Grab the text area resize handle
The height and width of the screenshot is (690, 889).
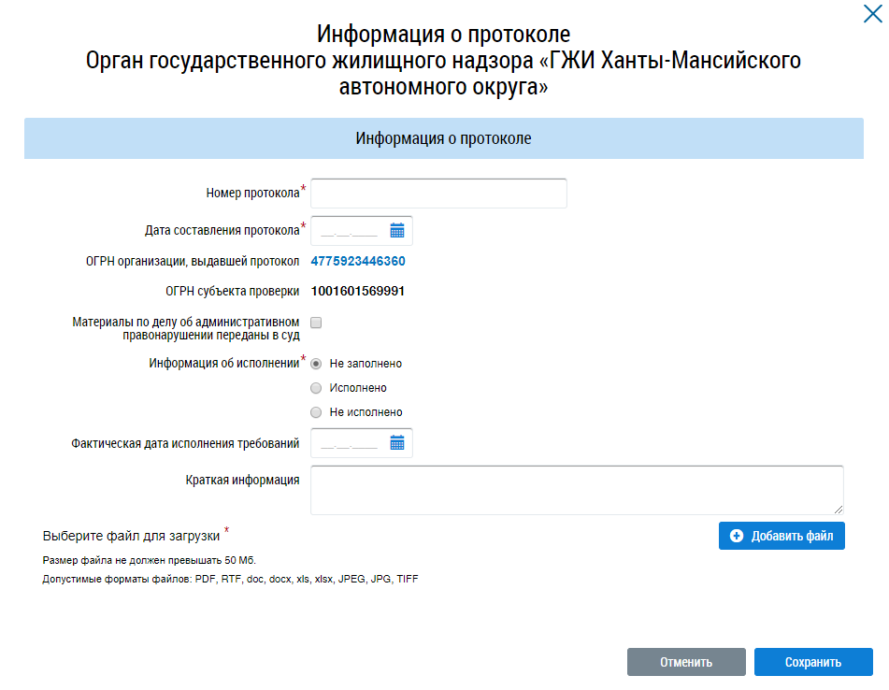coord(839,510)
